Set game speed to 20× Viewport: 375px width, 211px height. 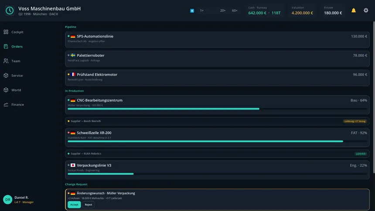tap(223, 10)
